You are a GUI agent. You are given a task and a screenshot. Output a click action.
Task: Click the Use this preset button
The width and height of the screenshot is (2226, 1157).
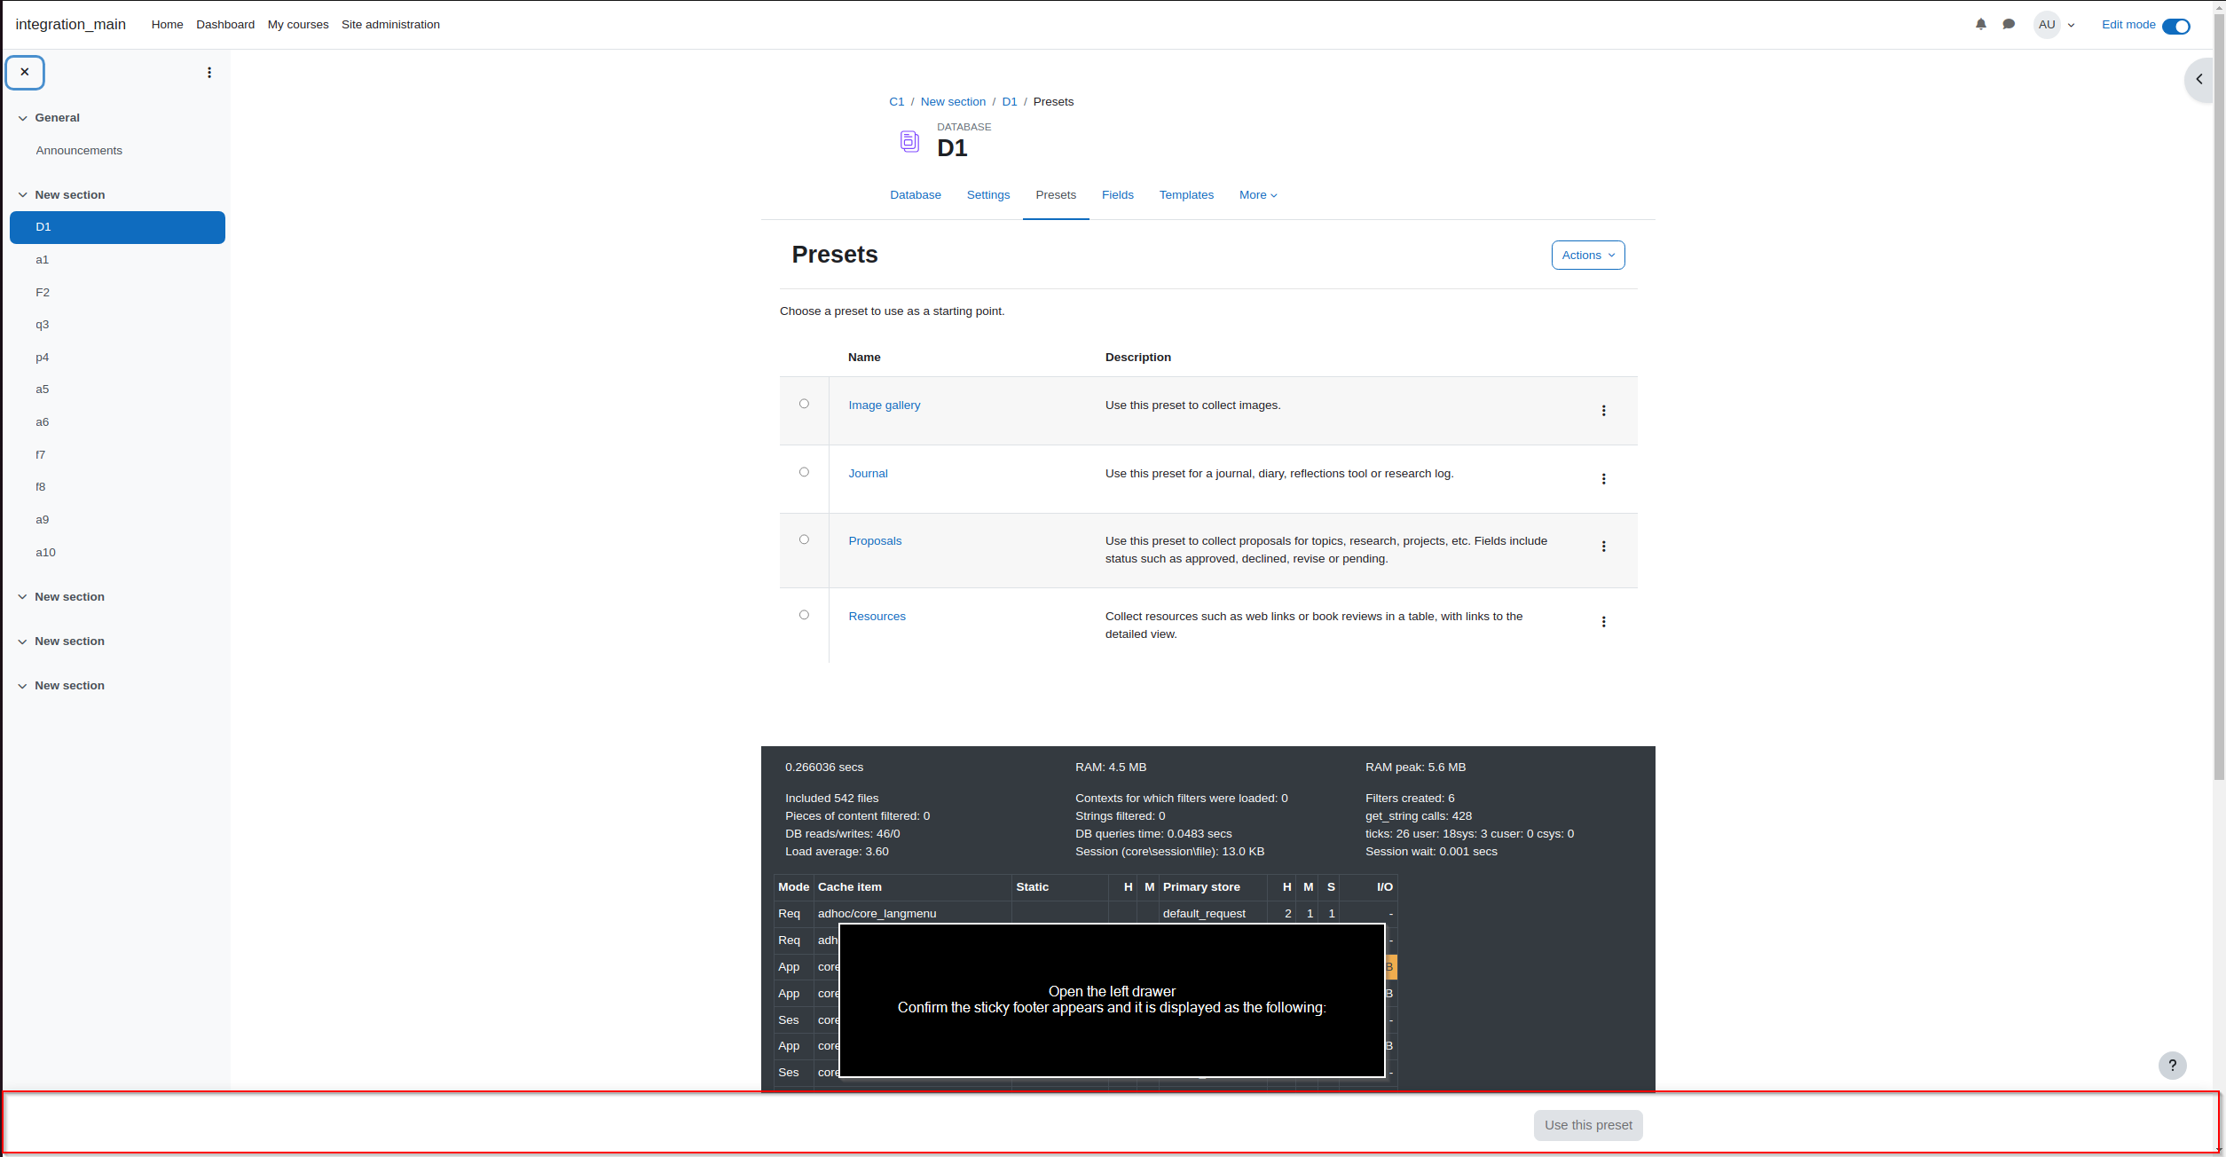tap(1588, 1125)
